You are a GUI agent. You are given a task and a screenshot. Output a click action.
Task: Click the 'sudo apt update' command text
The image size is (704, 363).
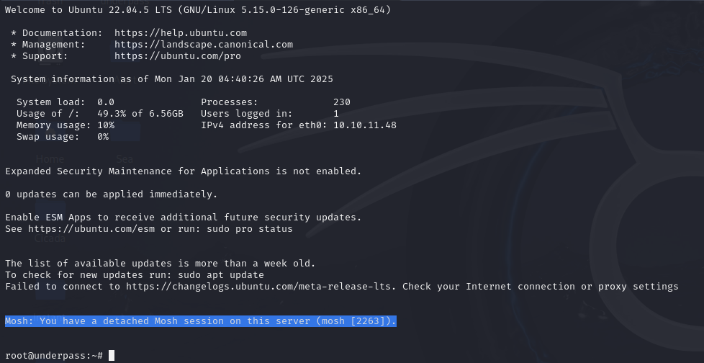(221, 275)
